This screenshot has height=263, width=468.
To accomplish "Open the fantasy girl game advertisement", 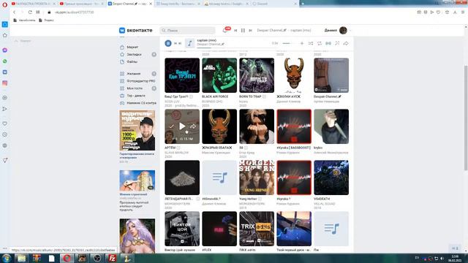I will click(x=137, y=235).
